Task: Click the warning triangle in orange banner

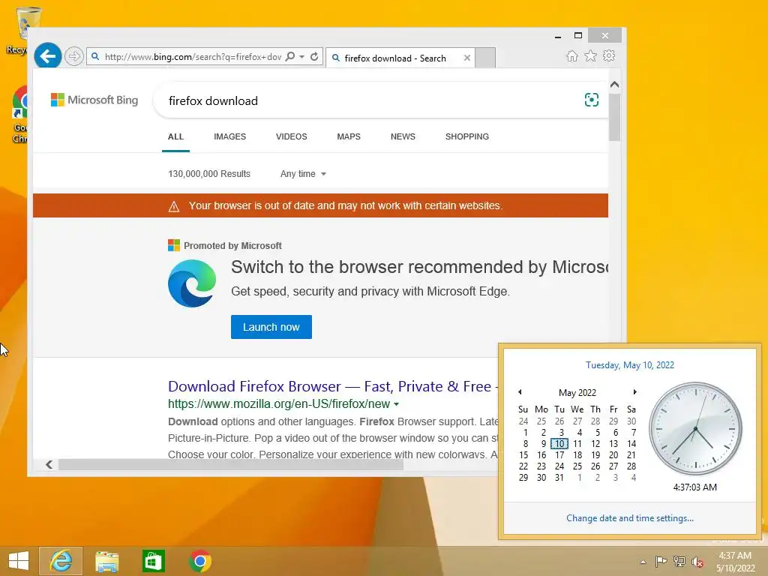Action: tap(174, 206)
